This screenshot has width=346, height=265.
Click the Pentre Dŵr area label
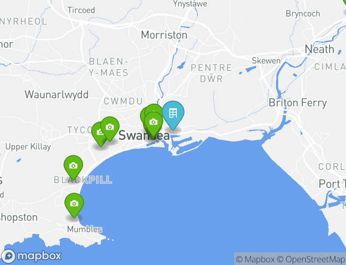212,73
